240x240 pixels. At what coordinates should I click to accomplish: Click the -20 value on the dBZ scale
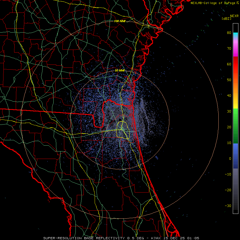pyautogui.click(x=228, y=190)
